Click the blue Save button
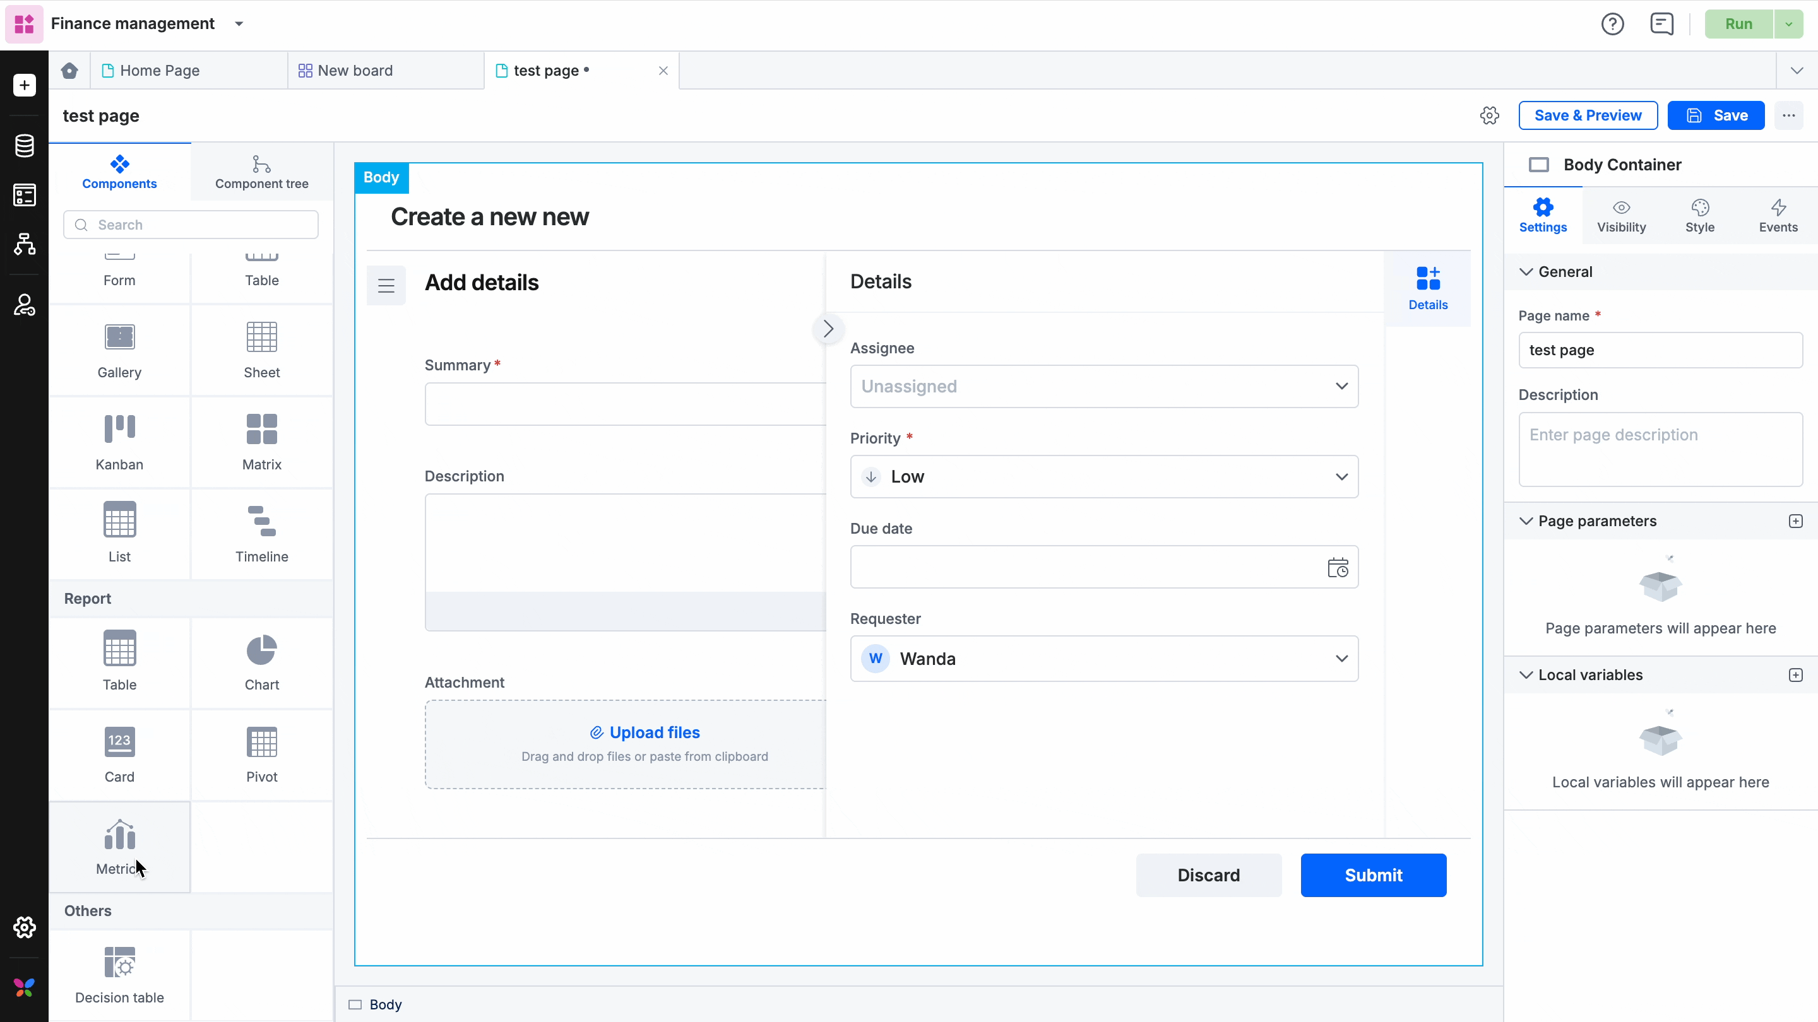 coord(1716,115)
